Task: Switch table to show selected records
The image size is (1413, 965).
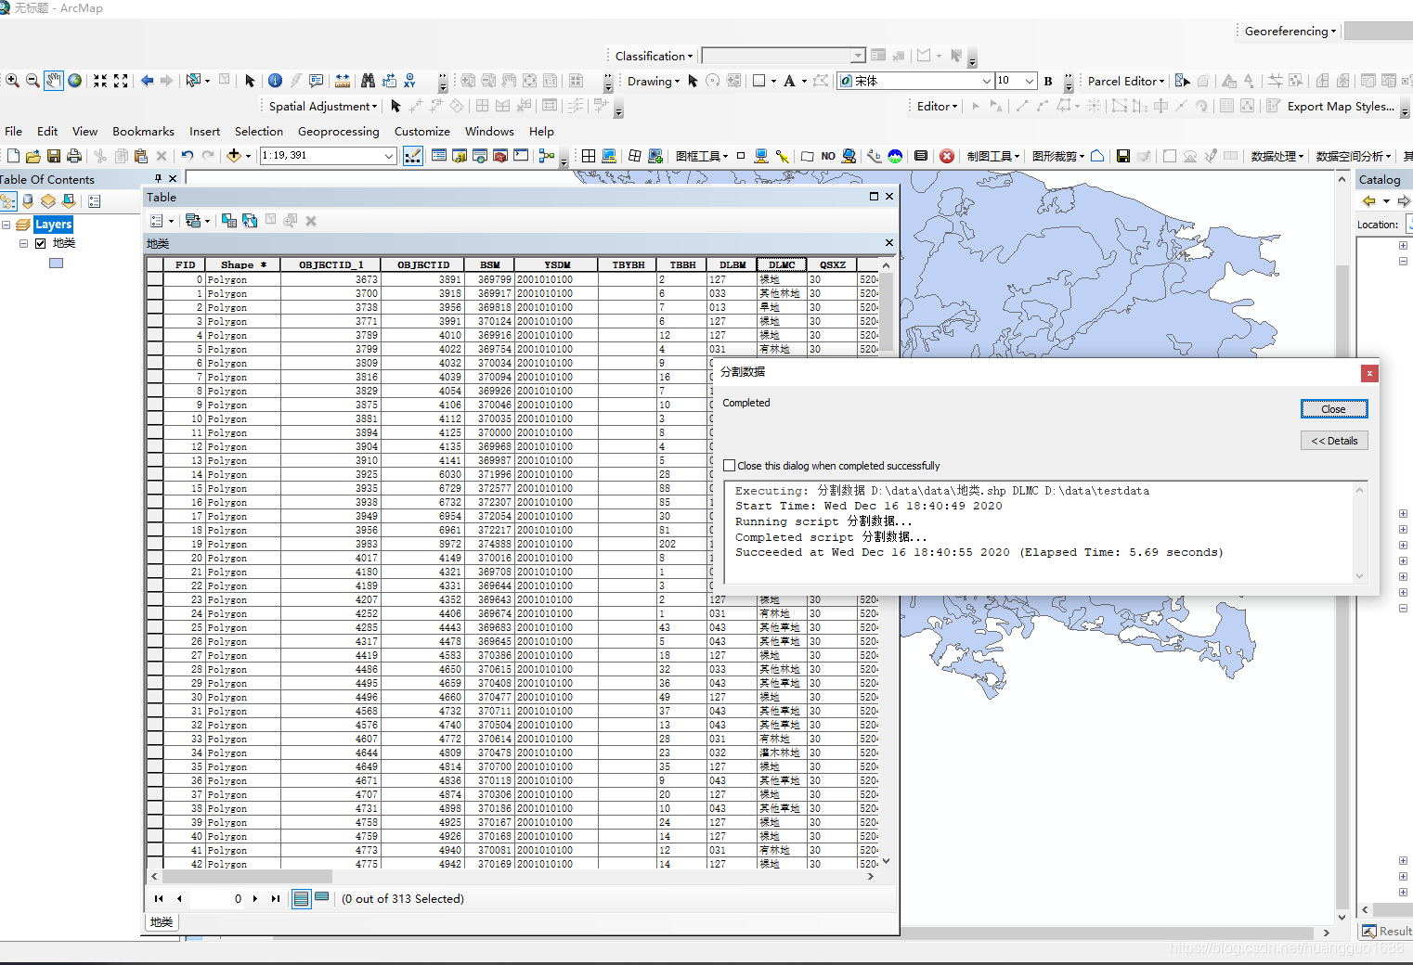Action: coord(321,898)
